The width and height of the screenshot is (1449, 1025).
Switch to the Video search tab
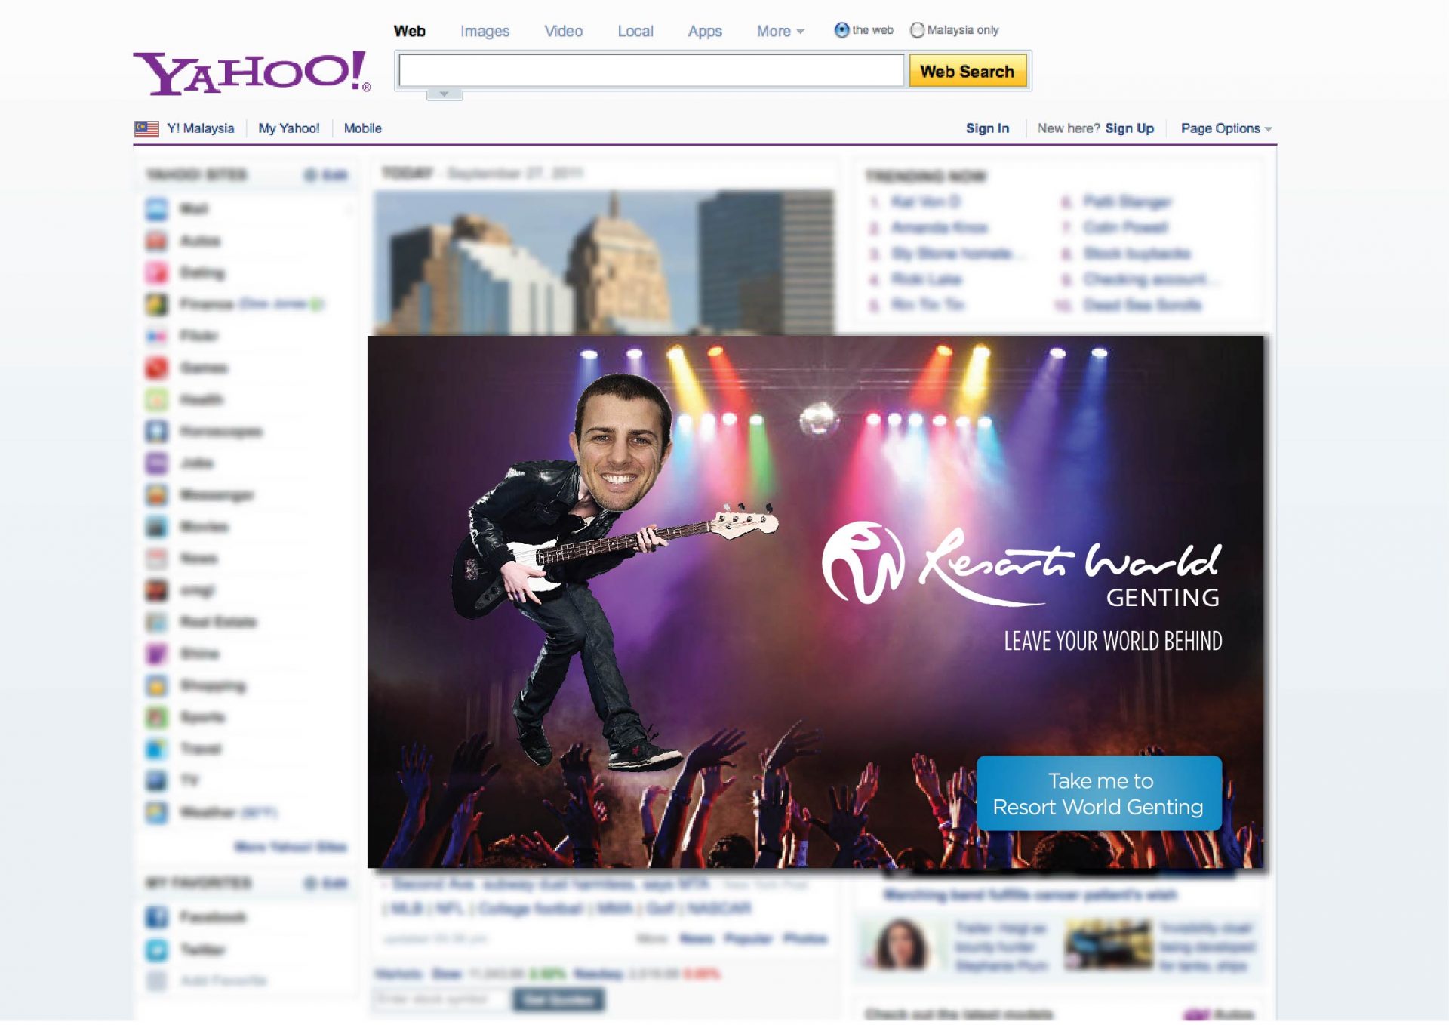563,31
